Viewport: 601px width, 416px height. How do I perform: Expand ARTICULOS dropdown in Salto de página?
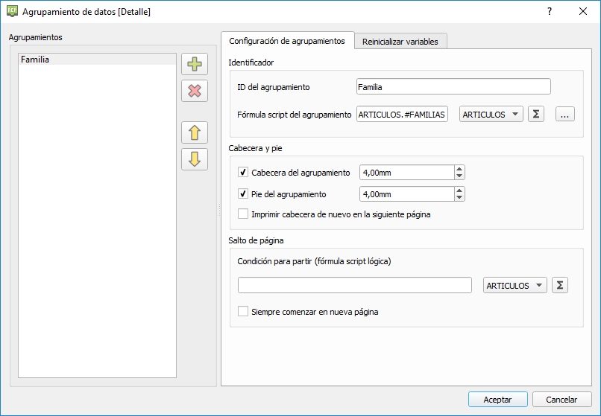click(x=515, y=286)
